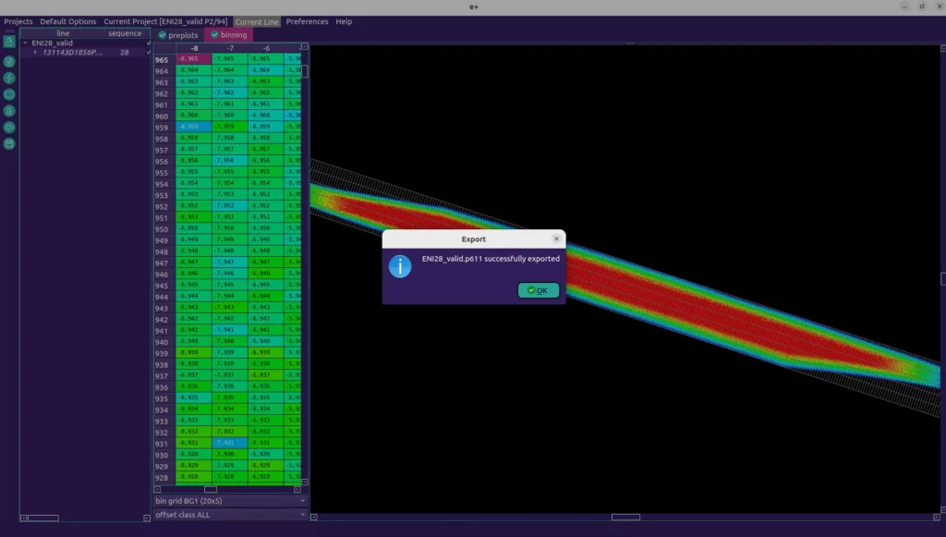Viewport: 946px width, 537px height.
Task: Toggle the ENI28_valid row checkmark
Action: 149,43
